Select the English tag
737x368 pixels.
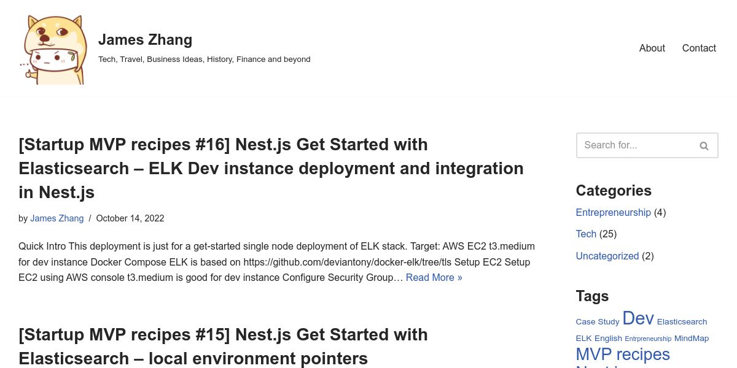click(608, 339)
